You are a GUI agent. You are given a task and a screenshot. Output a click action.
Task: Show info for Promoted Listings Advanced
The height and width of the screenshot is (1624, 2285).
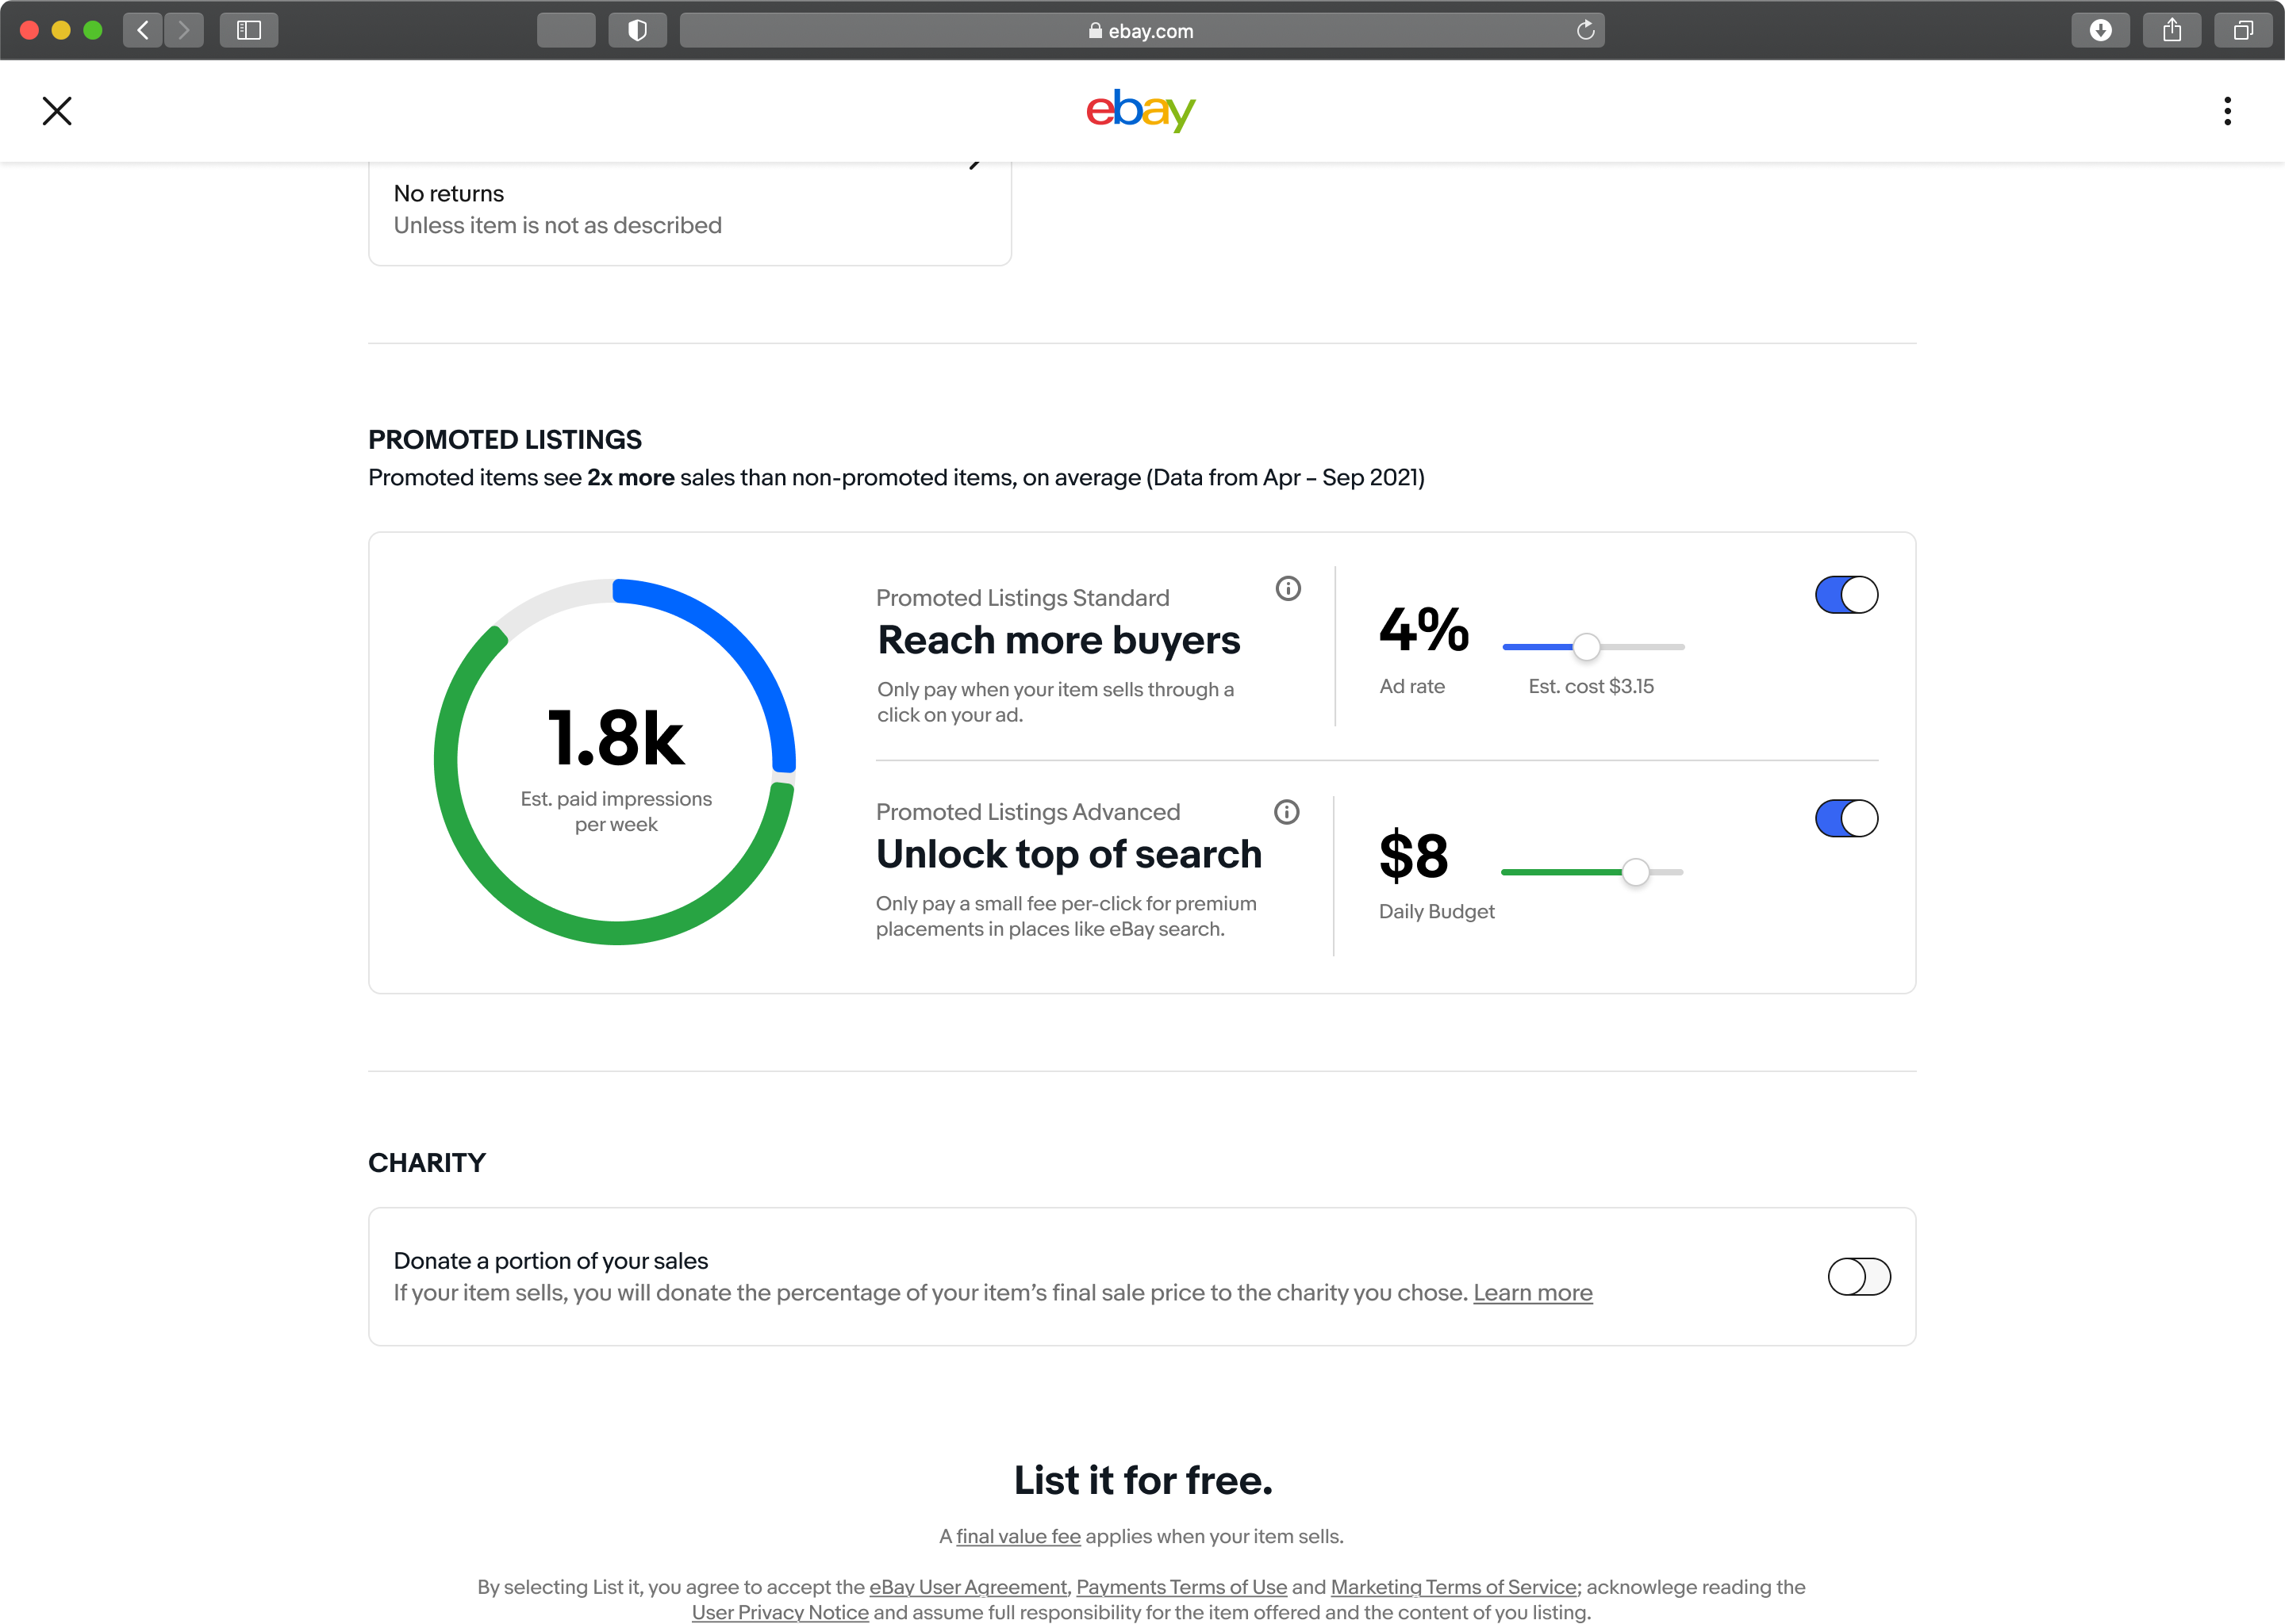click(x=1287, y=812)
